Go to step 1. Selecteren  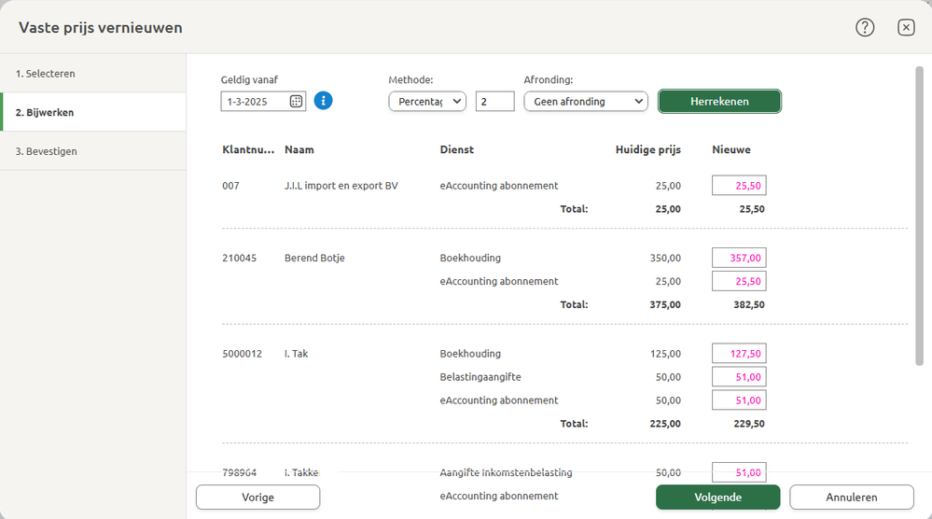pos(93,73)
